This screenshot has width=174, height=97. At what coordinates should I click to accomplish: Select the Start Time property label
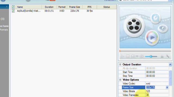coord(128,72)
